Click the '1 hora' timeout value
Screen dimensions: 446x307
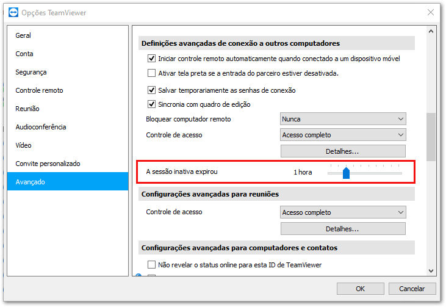click(303, 172)
